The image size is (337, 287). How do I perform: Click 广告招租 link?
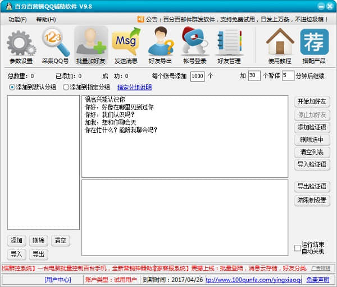point(321,268)
